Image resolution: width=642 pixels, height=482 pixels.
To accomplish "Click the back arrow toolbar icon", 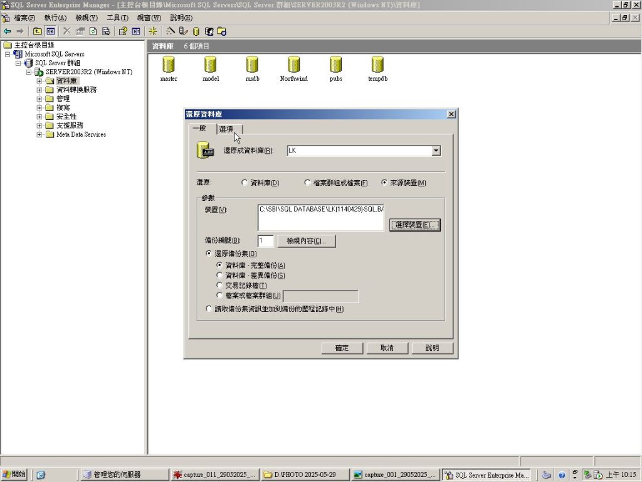I will tap(8, 31).
